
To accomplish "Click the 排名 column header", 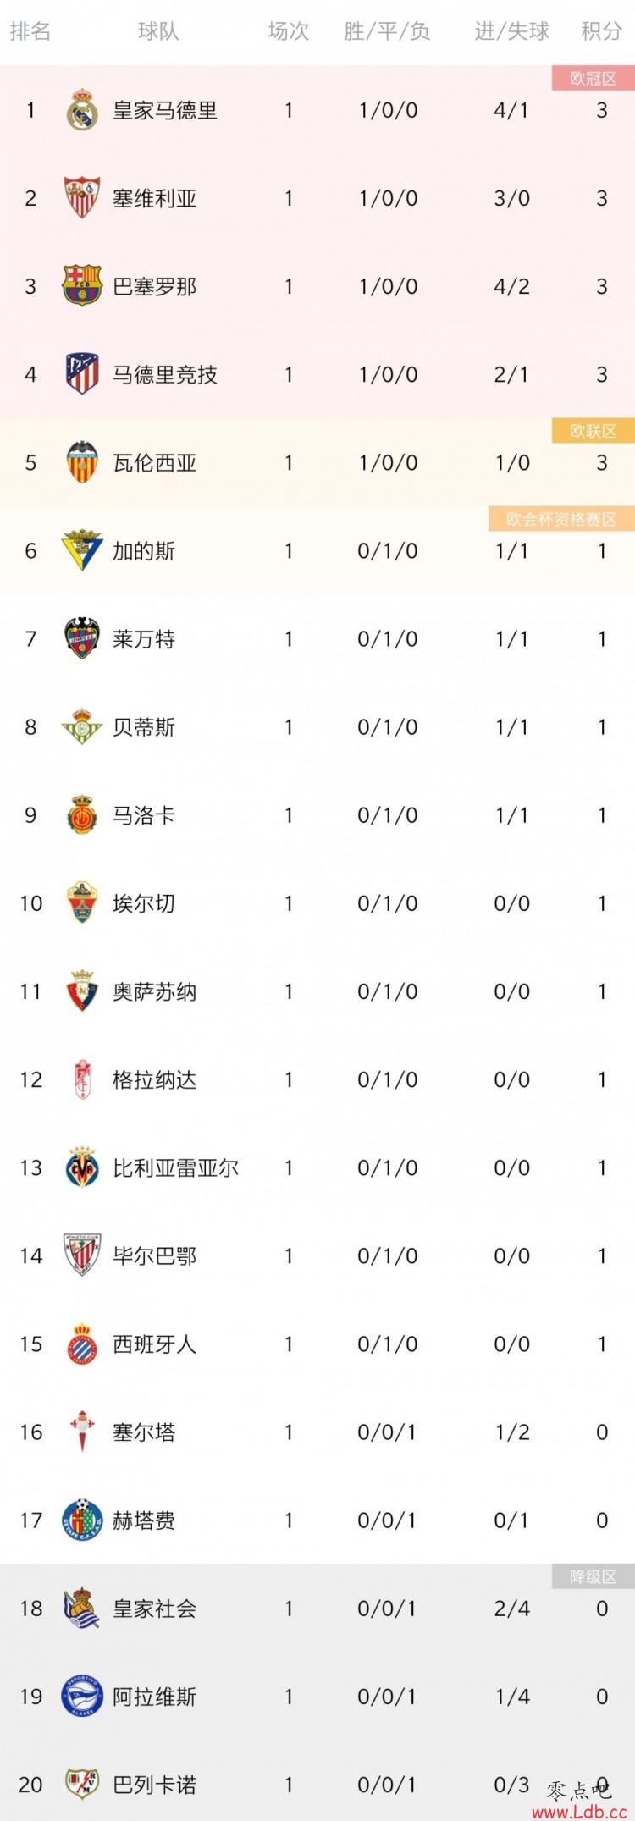I will pyautogui.click(x=30, y=32).
